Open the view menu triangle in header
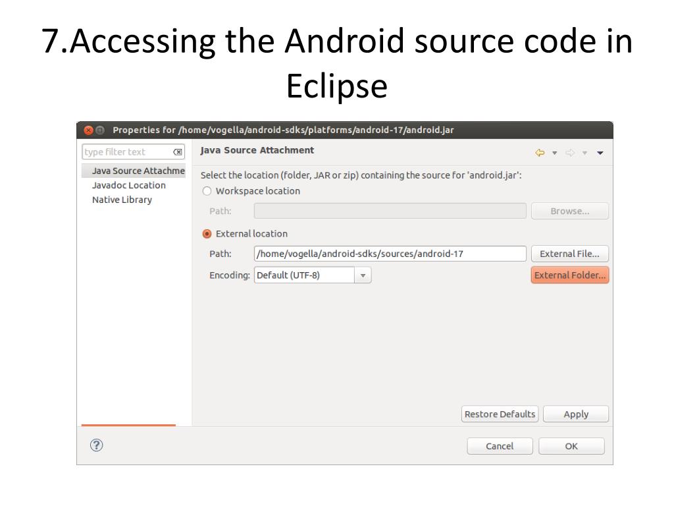 600,153
